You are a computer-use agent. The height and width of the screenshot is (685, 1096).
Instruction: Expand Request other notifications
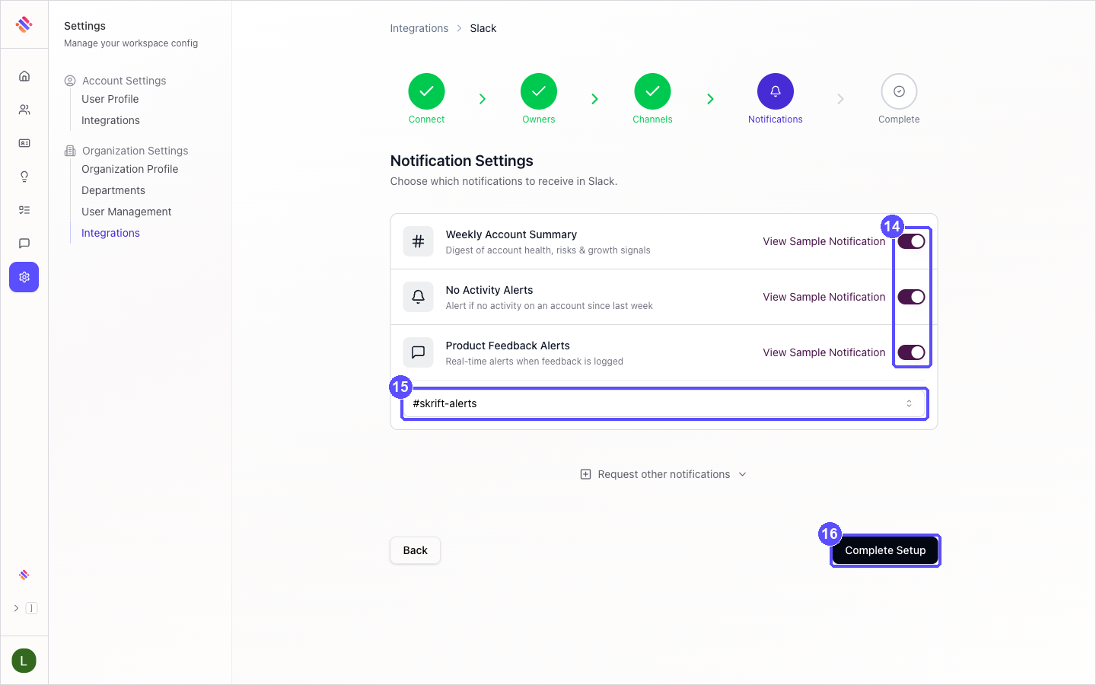664,474
